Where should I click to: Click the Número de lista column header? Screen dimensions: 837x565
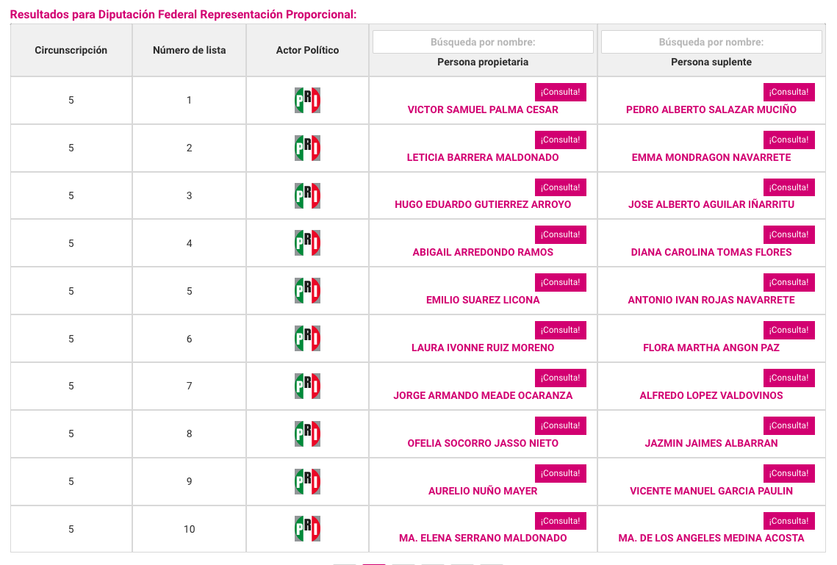(189, 50)
